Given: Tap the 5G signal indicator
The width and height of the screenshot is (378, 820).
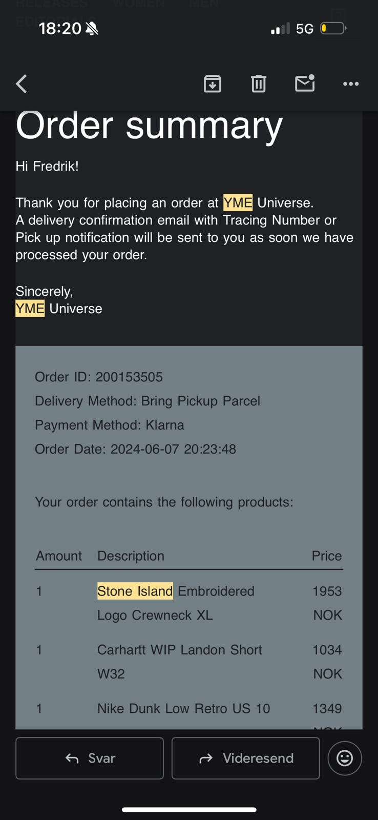Looking at the screenshot, I should click(305, 29).
